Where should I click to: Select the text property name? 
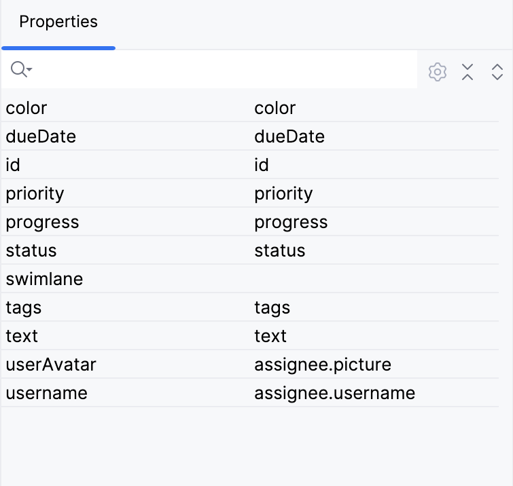(22, 336)
